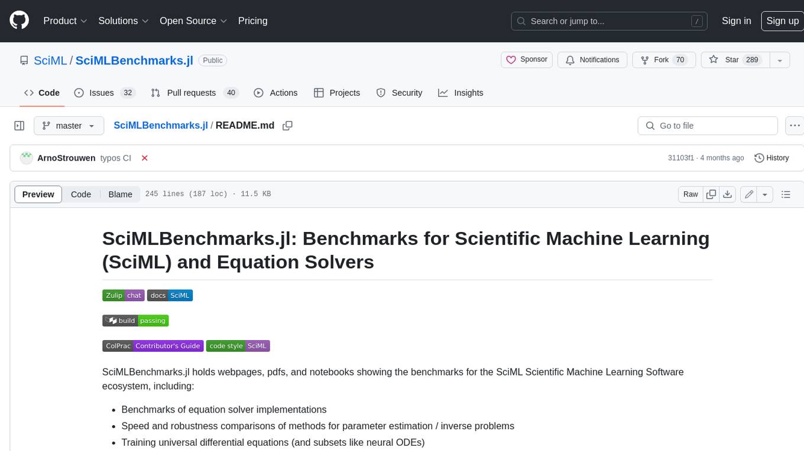Open the Raw file view
This screenshot has width=804, height=451.
[x=690, y=194]
